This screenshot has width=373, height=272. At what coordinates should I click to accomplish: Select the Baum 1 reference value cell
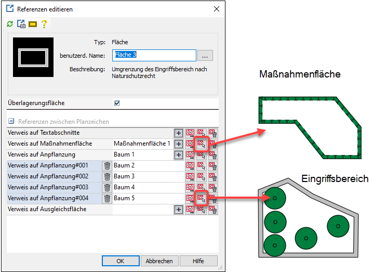(140, 155)
